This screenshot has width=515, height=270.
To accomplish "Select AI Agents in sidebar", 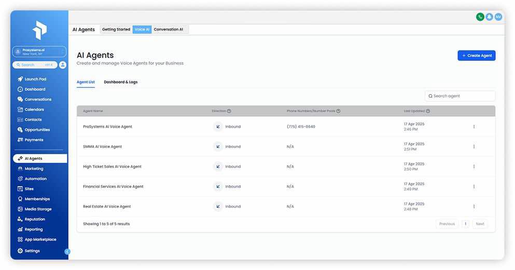I will (x=40, y=158).
